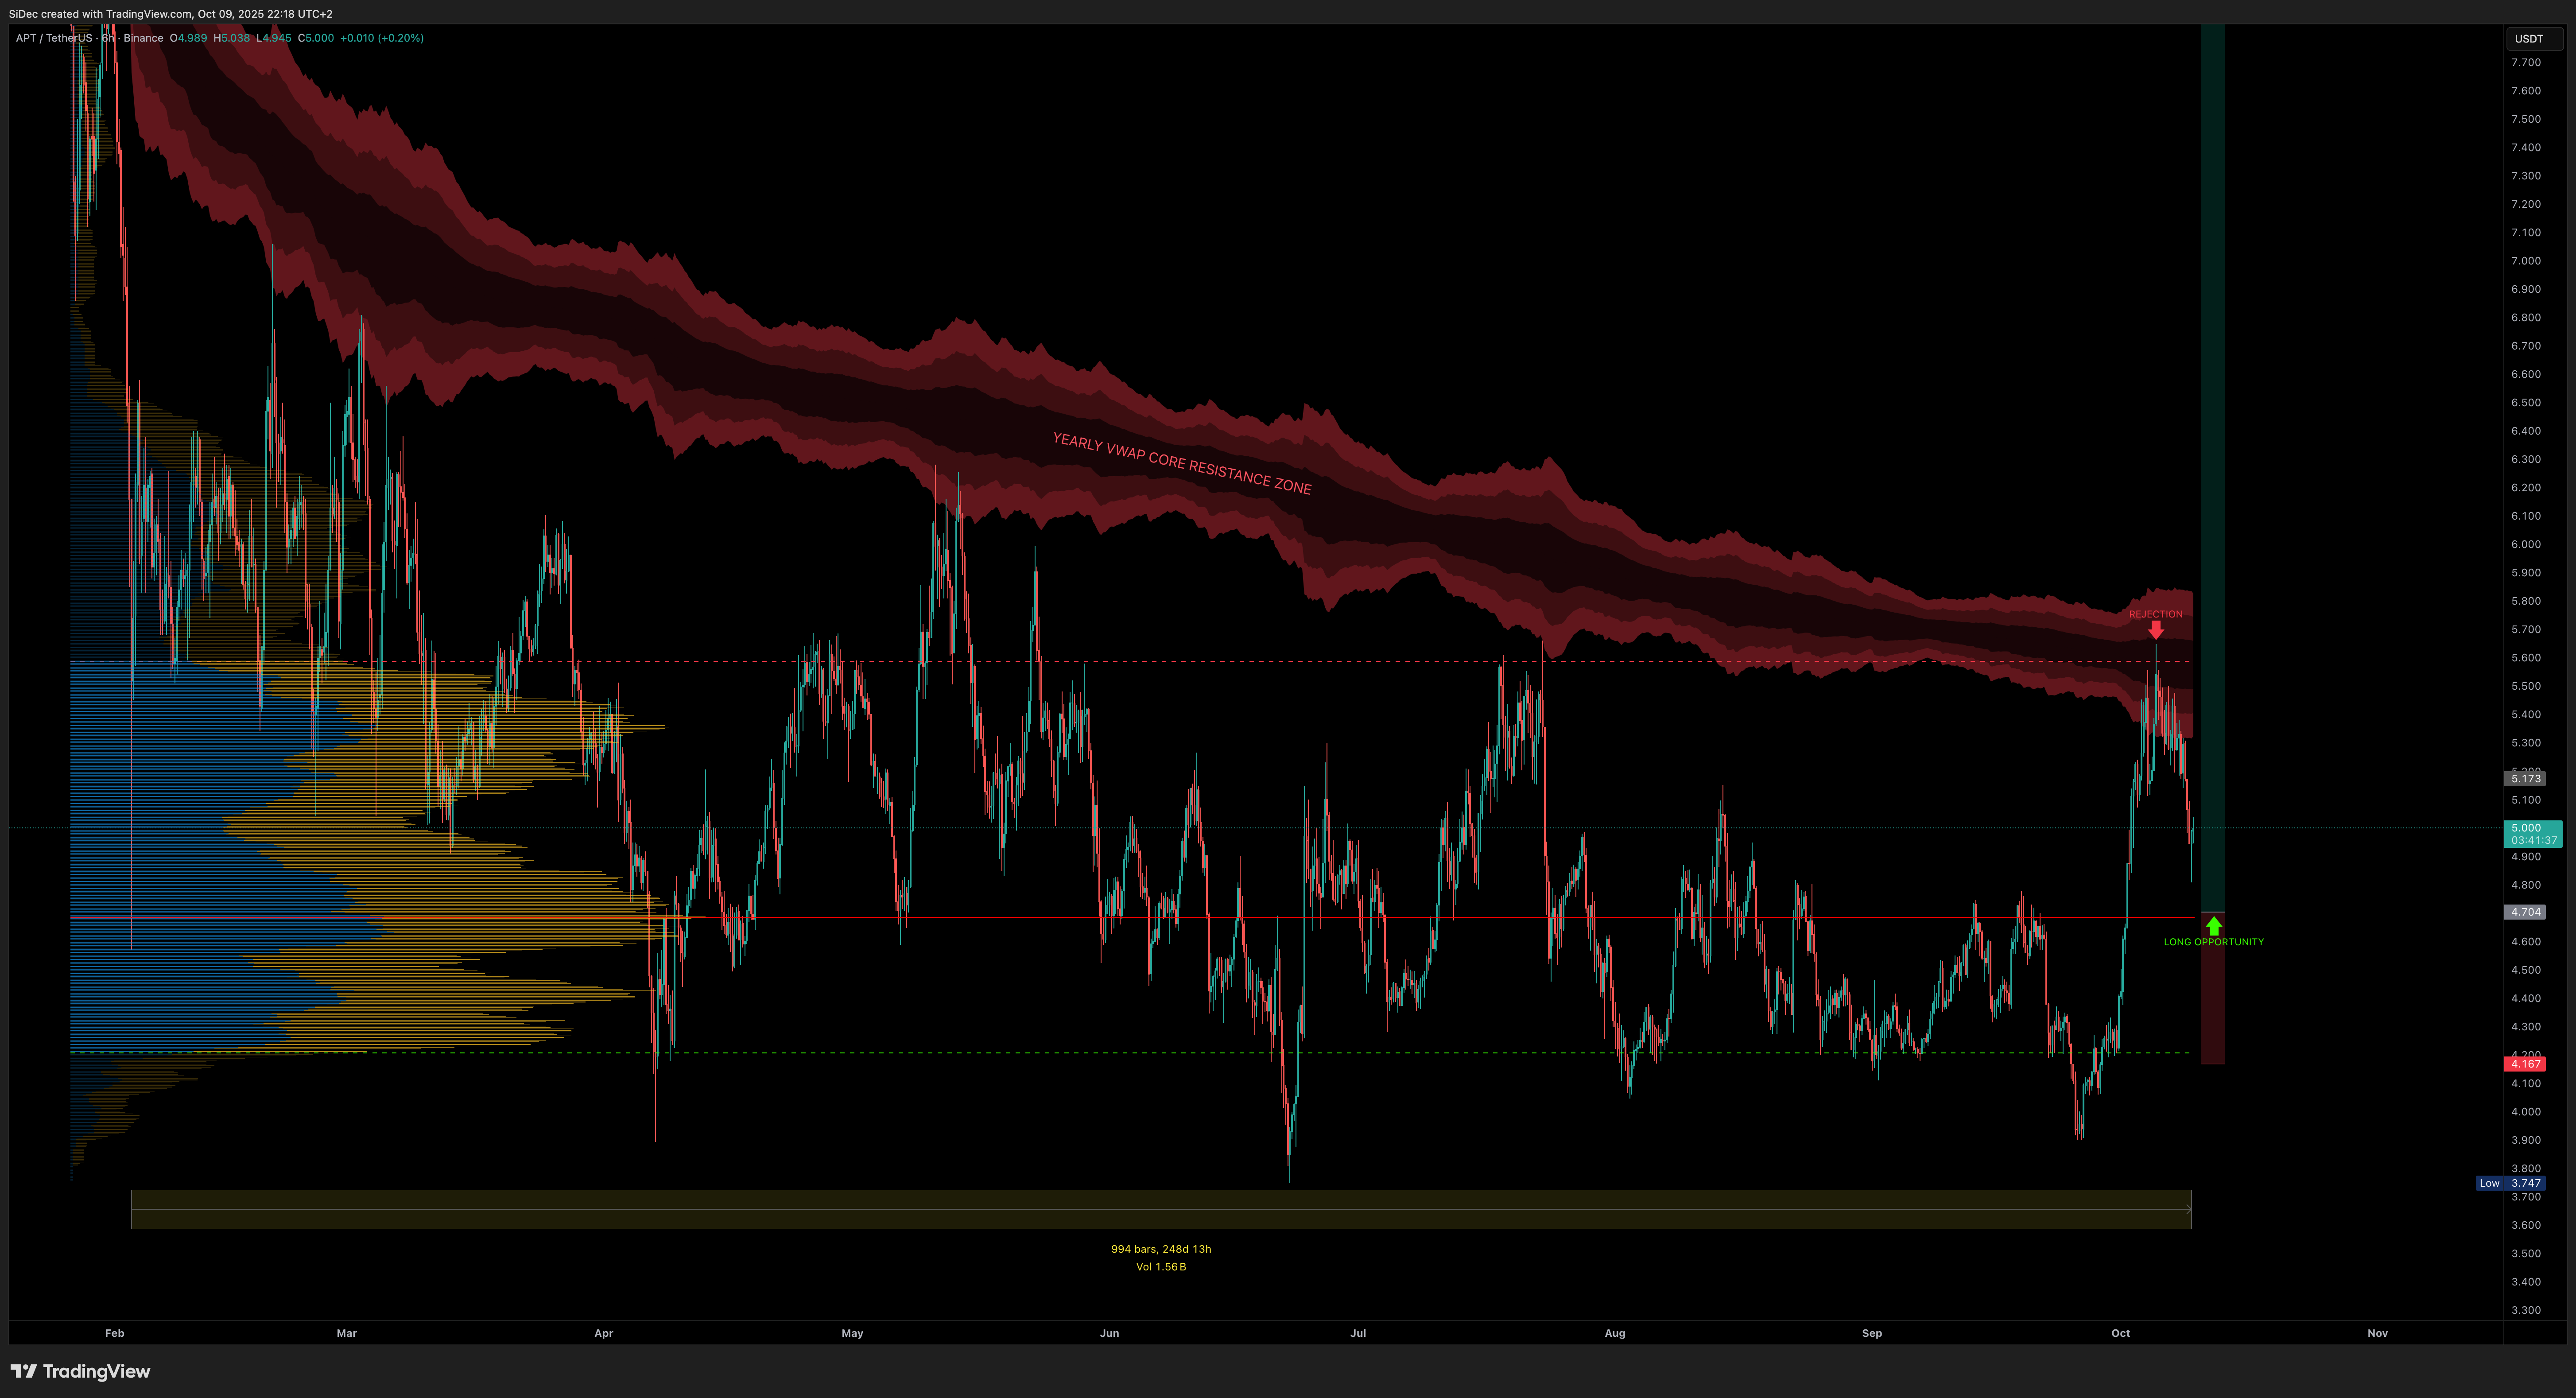Image resolution: width=2576 pixels, height=1398 pixels.
Task: Click the red 4.167 stop price label
Action: point(2525,1064)
